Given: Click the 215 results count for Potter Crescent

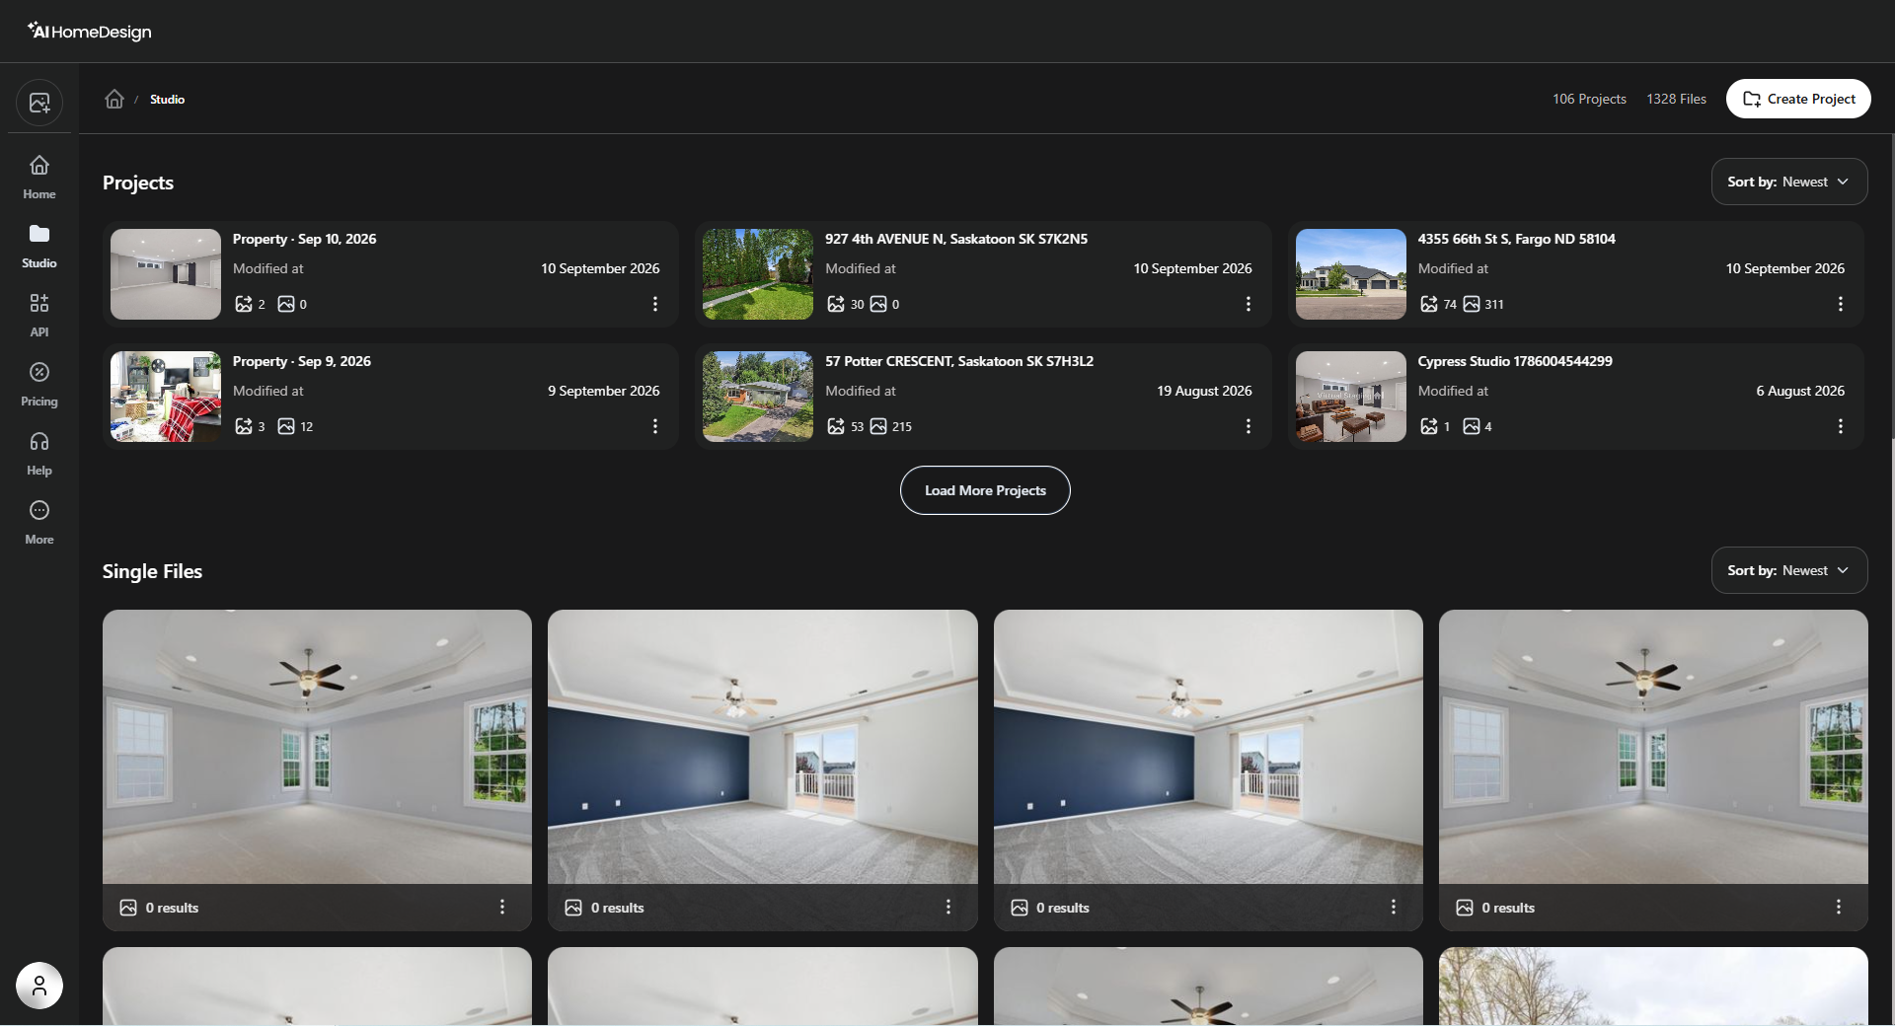Looking at the screenshot, I should tap(891, 426).
